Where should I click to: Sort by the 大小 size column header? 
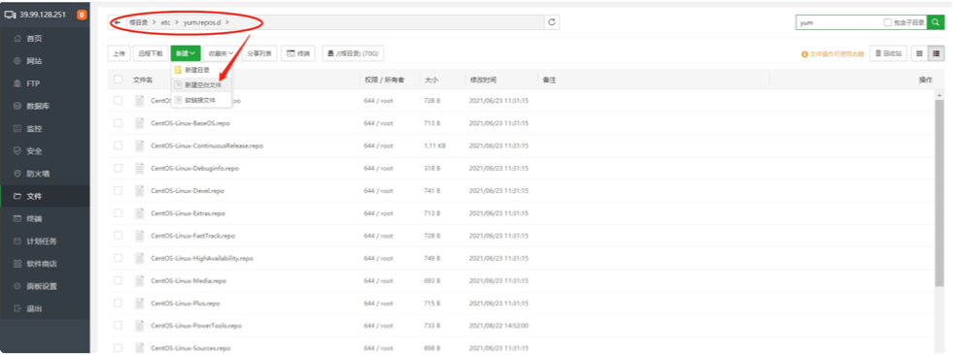tap(431, 80)
